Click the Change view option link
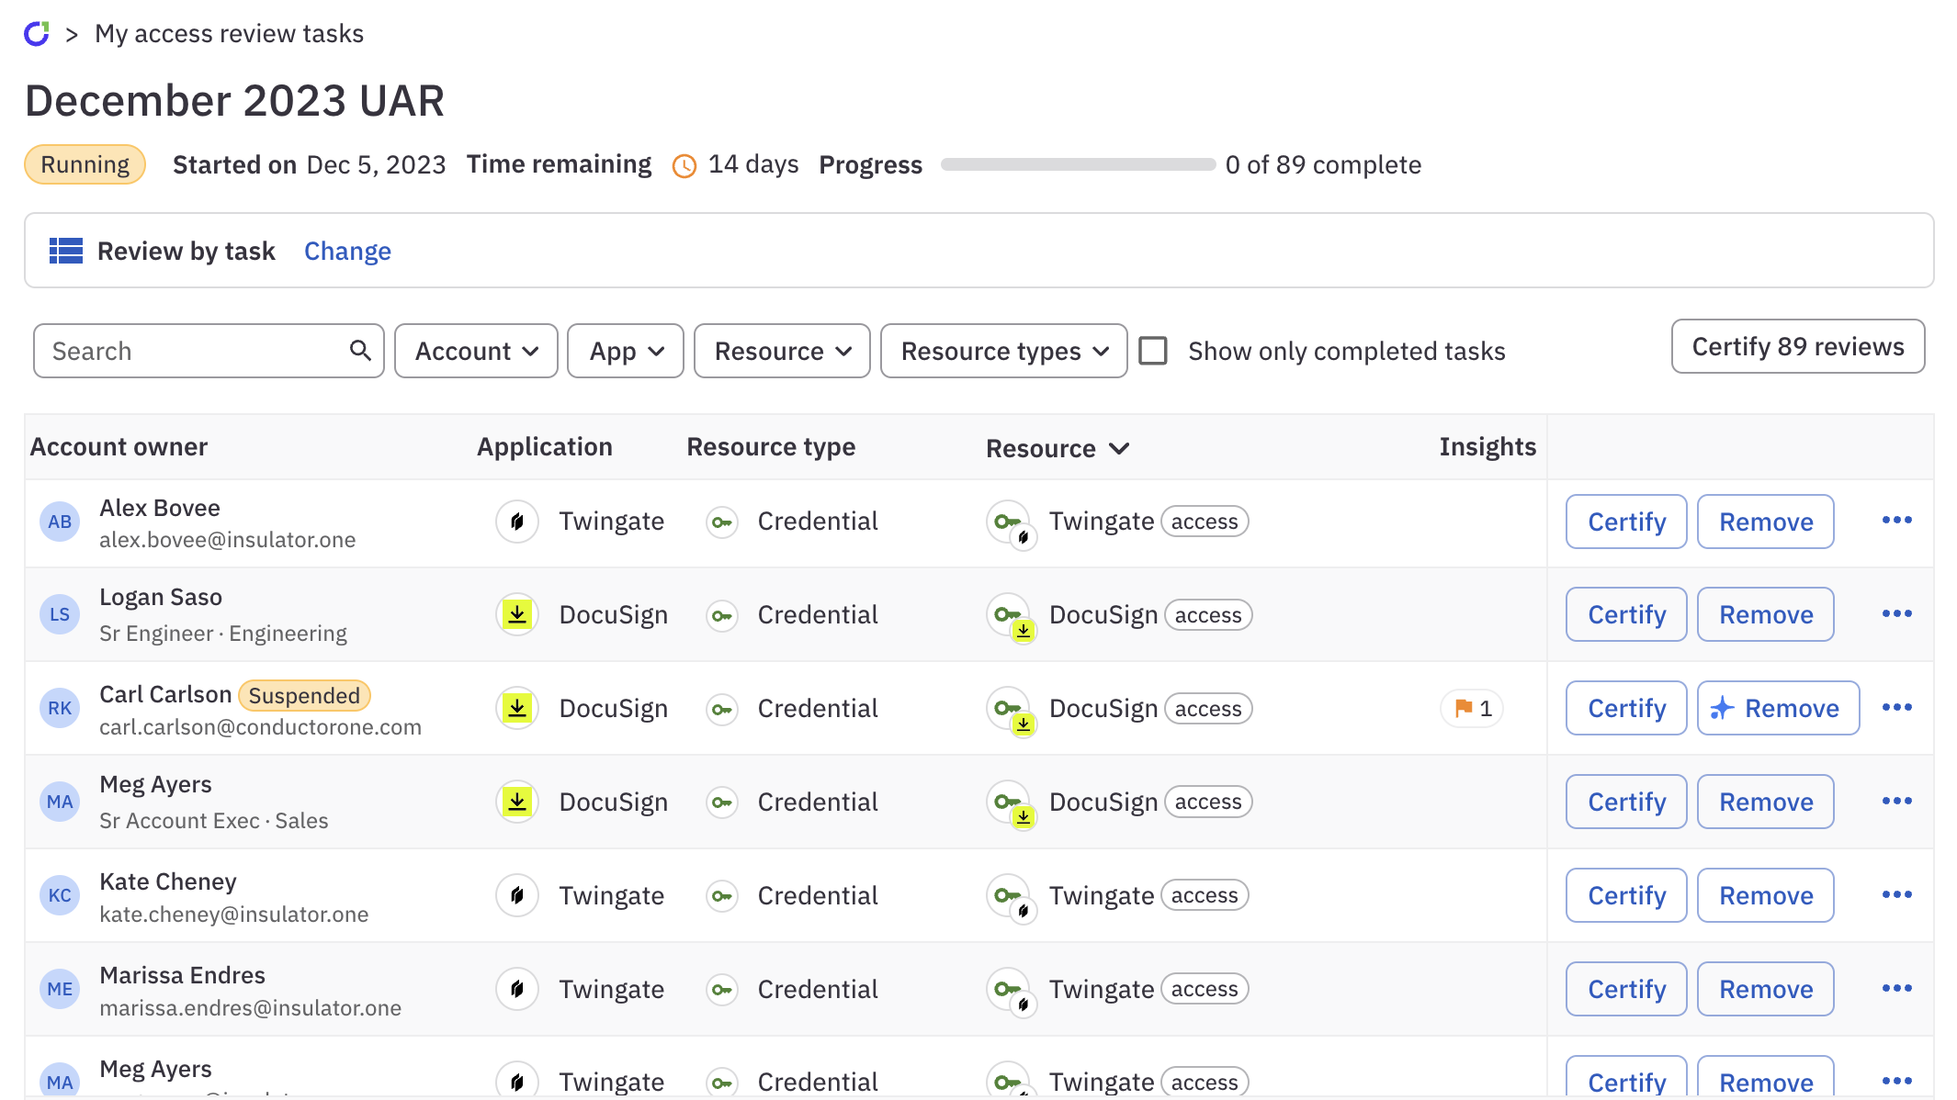 pos(346,250)
